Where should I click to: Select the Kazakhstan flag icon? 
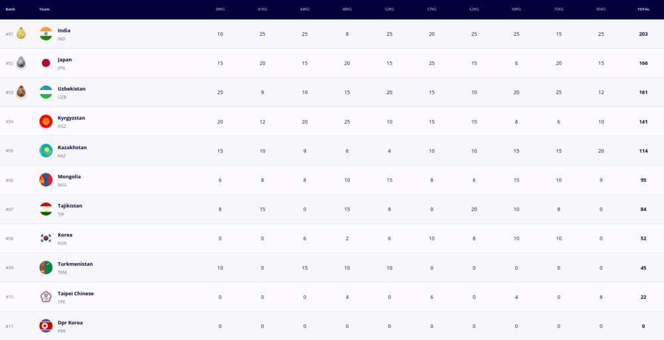(x=46, y=150)
